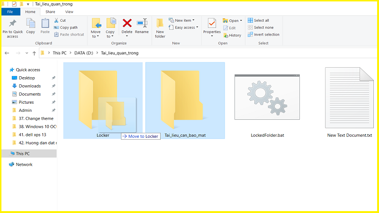This screenshot has width=379, height=213.
Task: Click DATA (D:) in the address bar
Action: [x=84, y=53]
